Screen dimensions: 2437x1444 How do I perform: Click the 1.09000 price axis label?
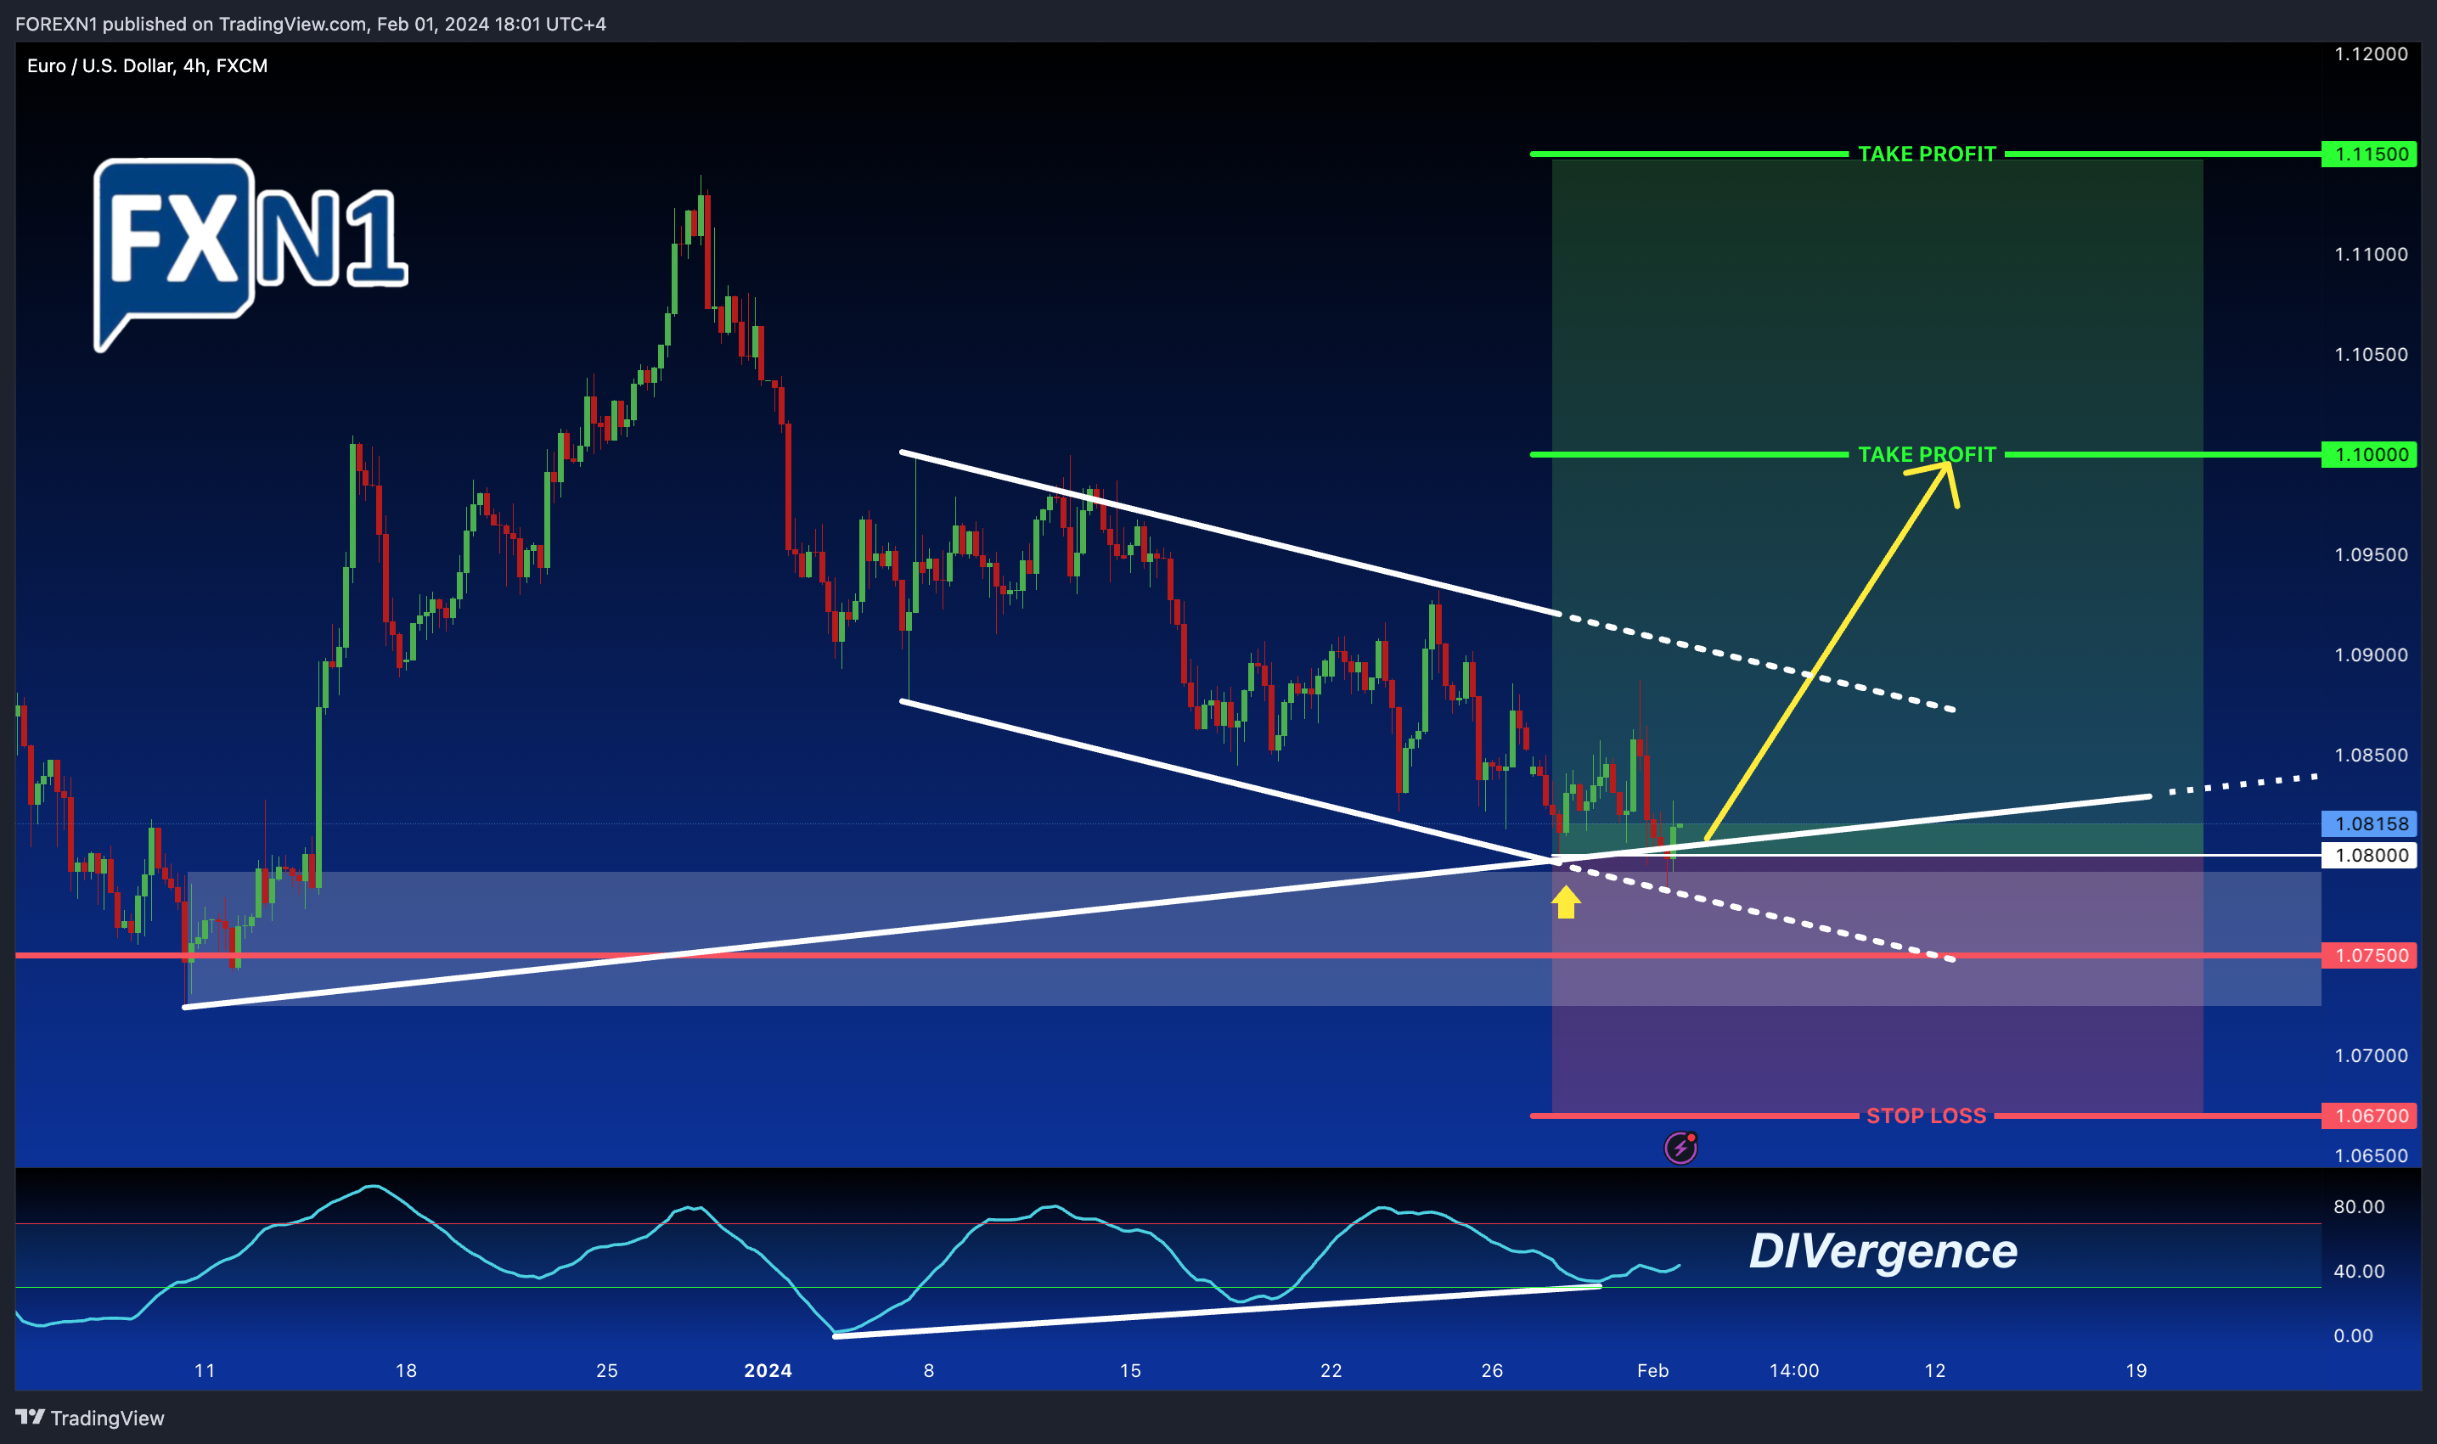click(x=2371, y=655)
